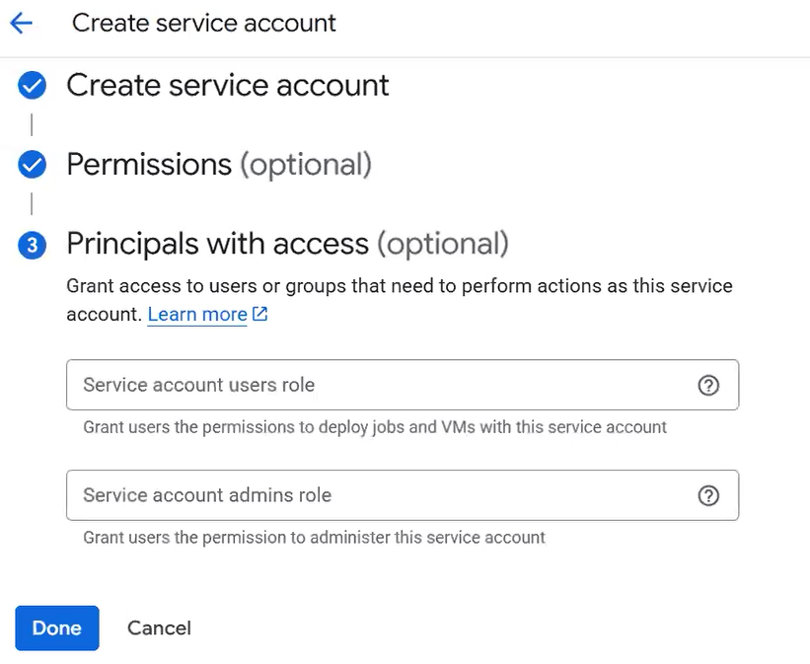Click the page title in the top bar
This screenshot has height=664, width=810.
(203, 23)
